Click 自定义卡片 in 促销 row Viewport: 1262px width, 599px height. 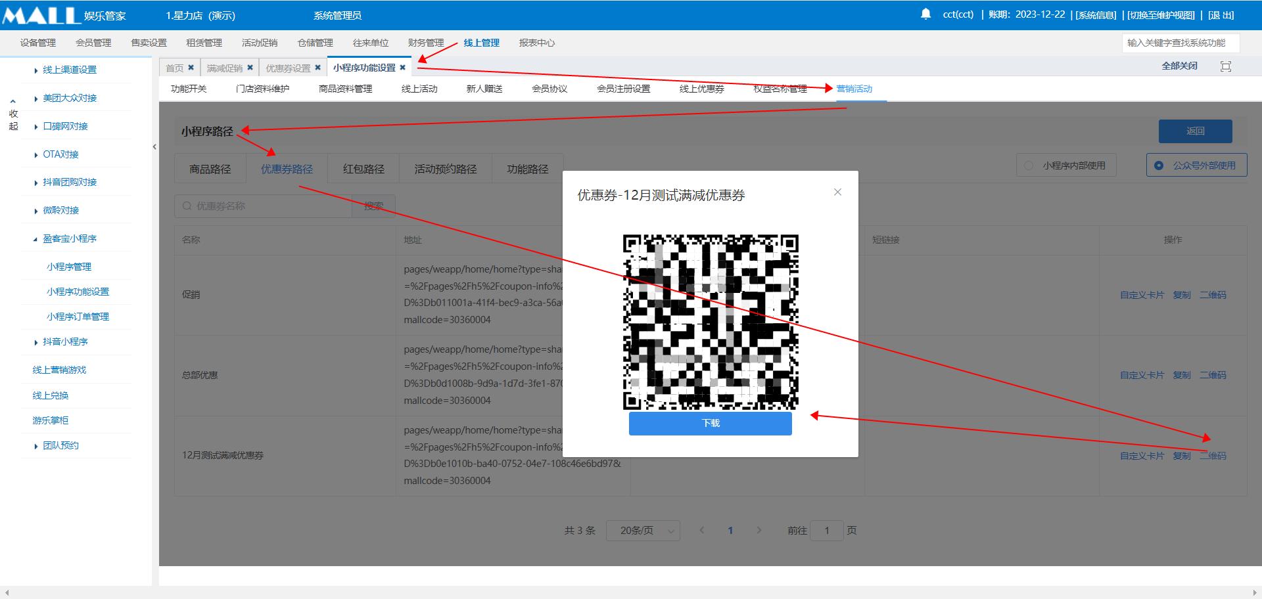click(x=1142, y=295)
